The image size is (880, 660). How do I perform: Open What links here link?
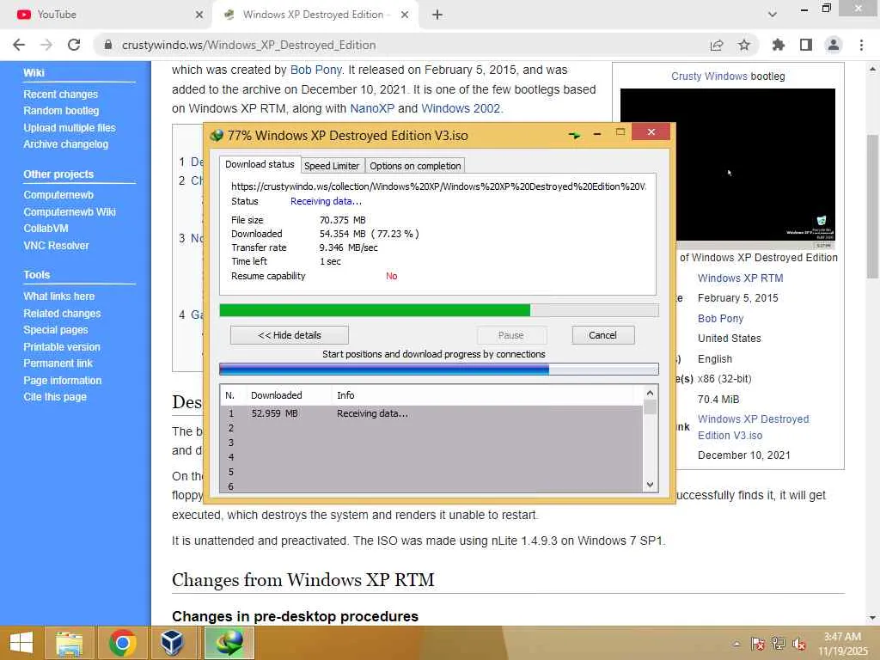pos(59,296)
